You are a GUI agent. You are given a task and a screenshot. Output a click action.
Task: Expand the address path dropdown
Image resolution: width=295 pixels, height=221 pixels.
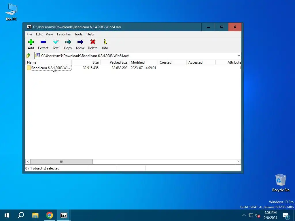click(239, 56)
